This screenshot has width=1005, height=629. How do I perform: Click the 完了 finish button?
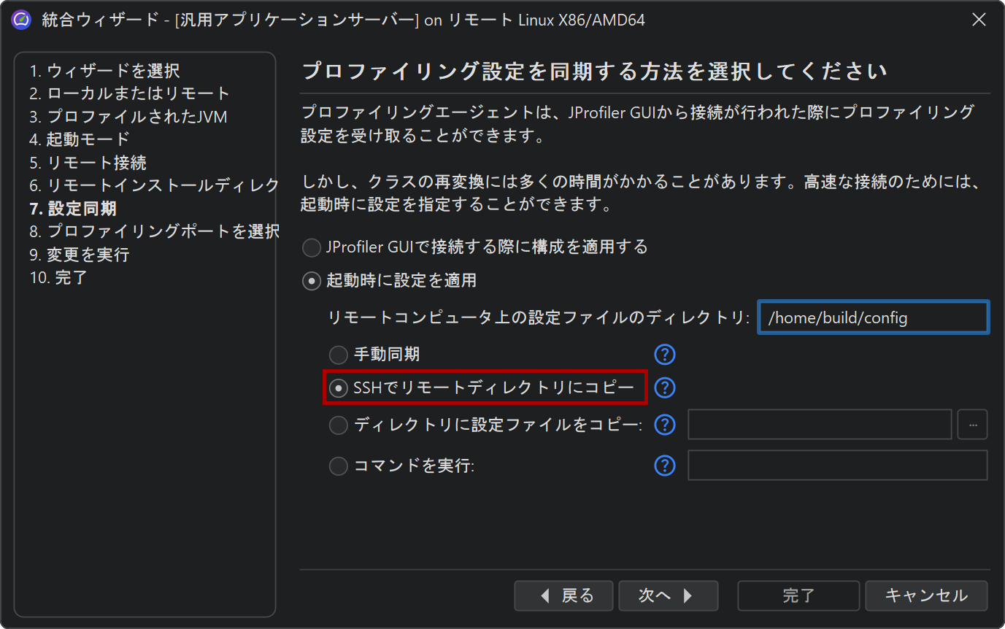798,596
